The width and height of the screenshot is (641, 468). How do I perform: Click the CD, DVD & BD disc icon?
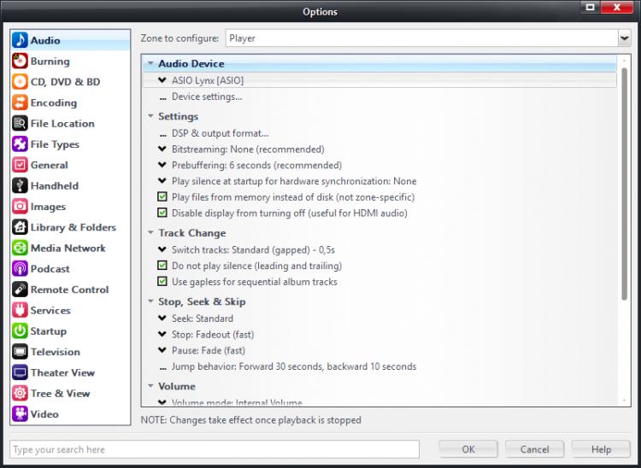20,82
